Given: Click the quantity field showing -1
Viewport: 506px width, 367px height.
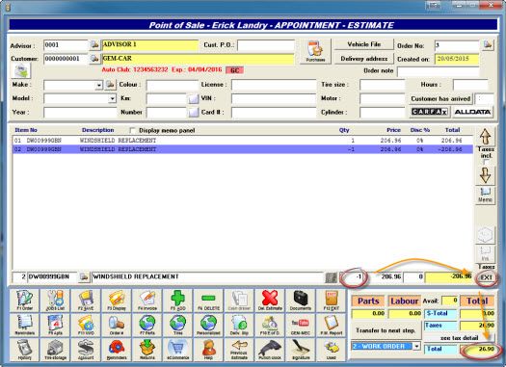Looking at the screenshot, I should coord(353,277).
